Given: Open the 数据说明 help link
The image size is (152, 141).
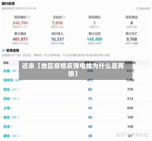Looking at the screenshot, I should [x=143, y=9].
